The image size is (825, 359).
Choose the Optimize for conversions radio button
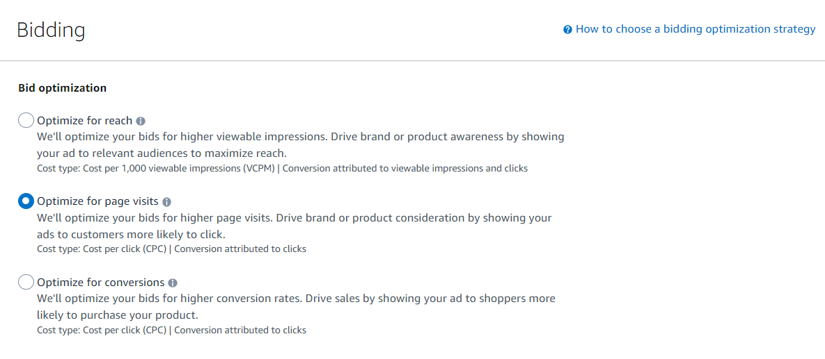26,282
